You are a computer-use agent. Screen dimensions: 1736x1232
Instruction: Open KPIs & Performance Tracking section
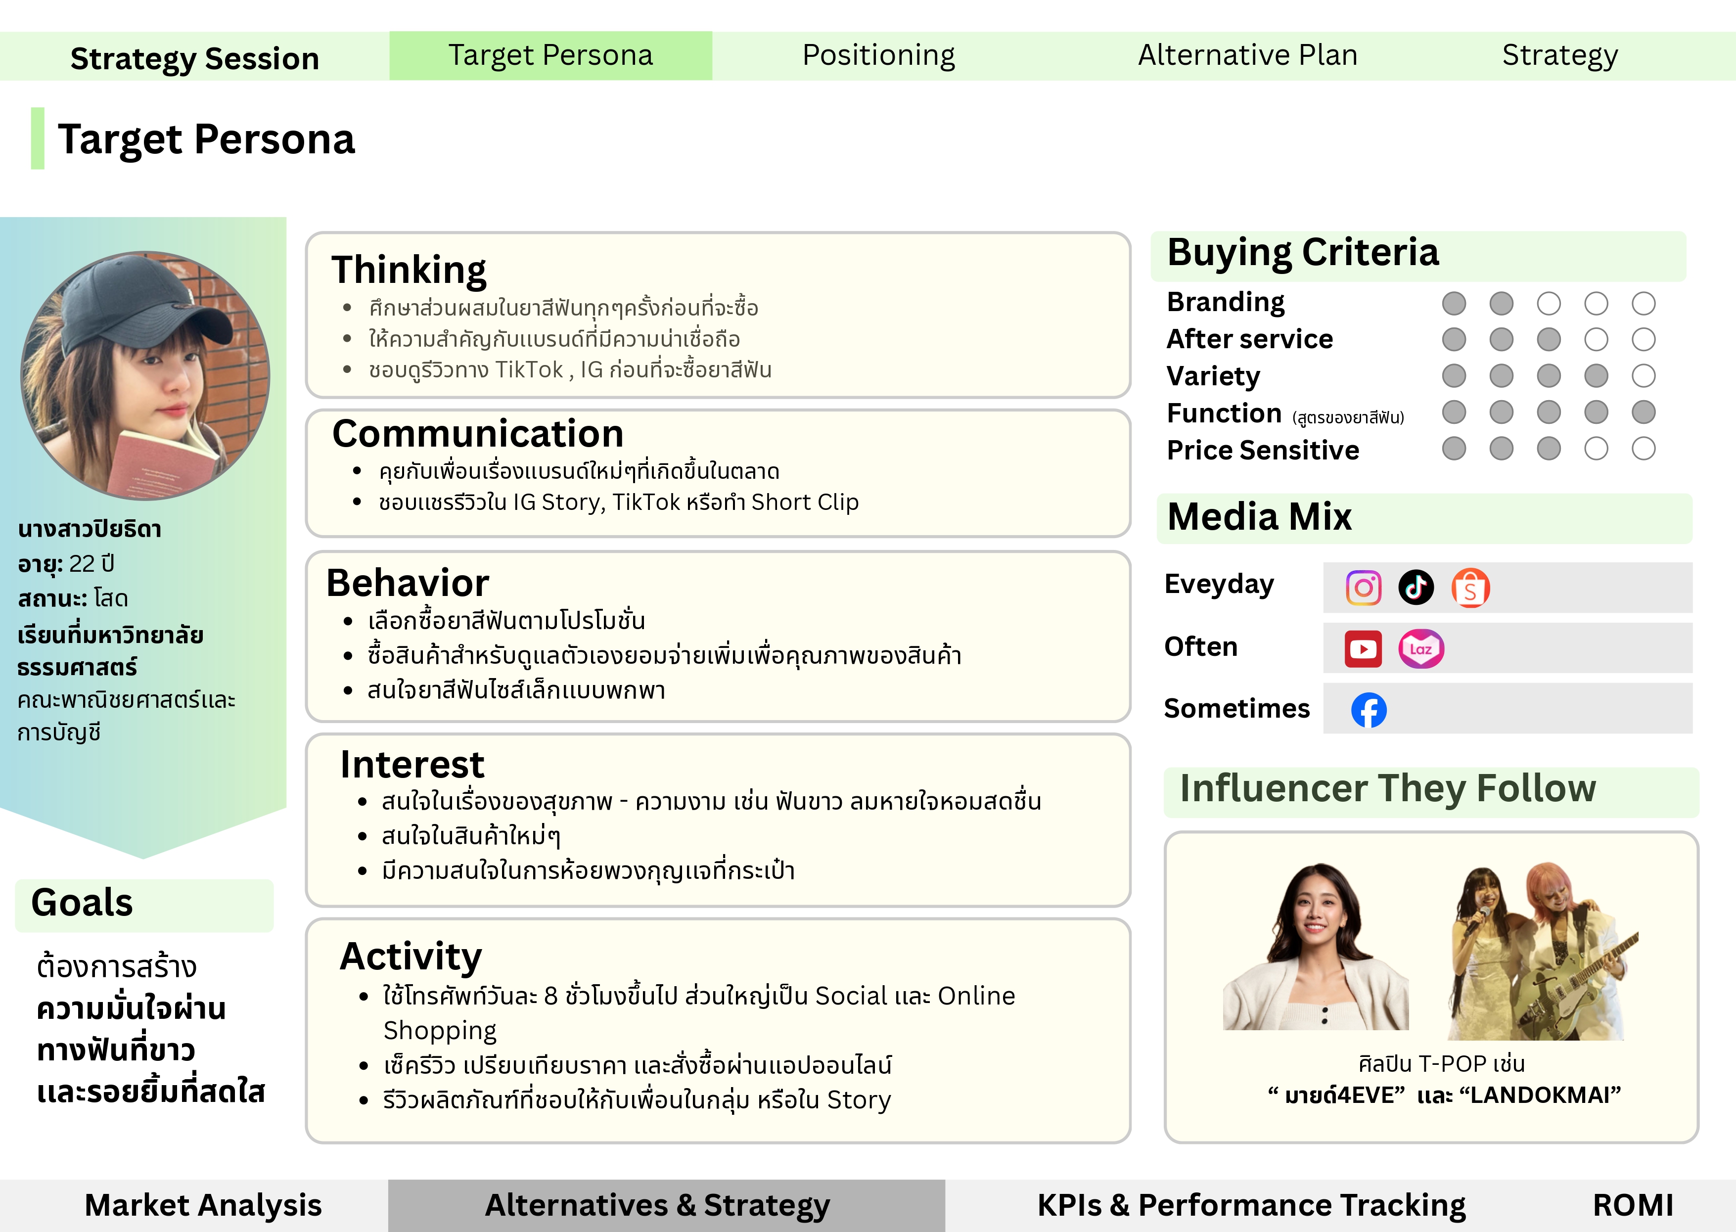(1251, 1205)
